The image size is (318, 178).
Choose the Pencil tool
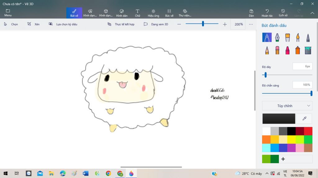pos(267,50)
